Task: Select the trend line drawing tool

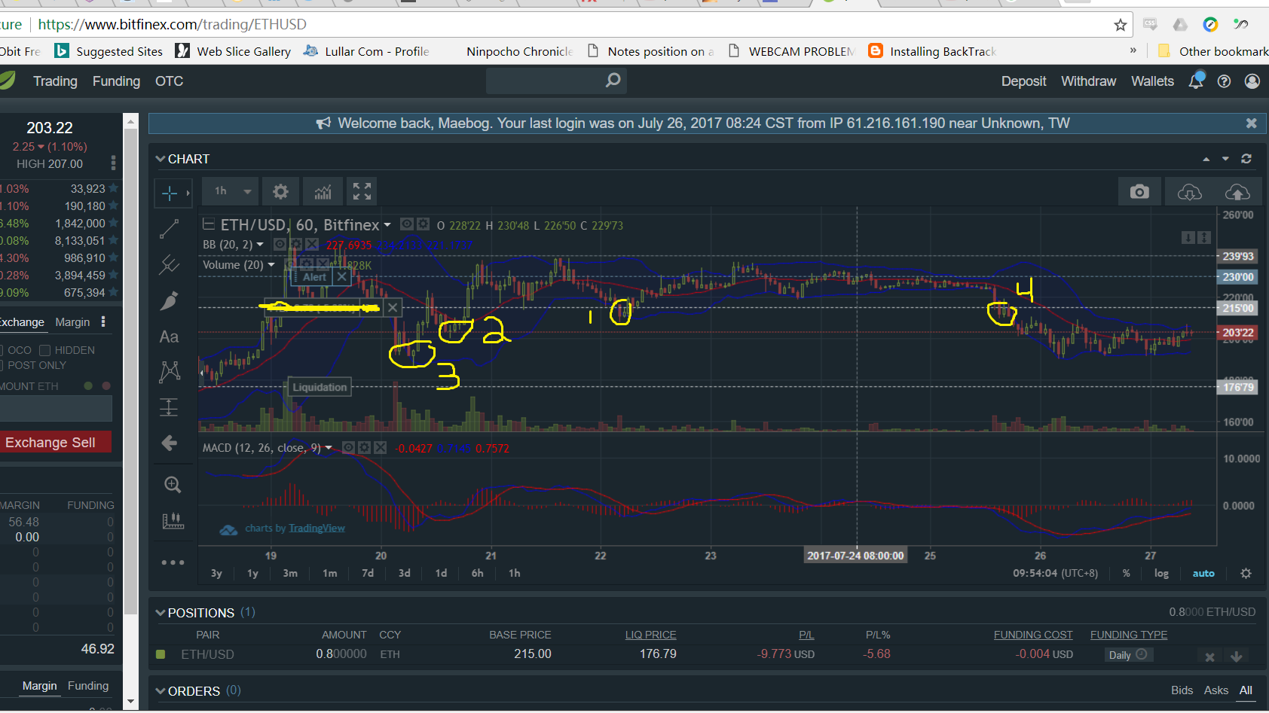Action: click(x=170, y=229)
